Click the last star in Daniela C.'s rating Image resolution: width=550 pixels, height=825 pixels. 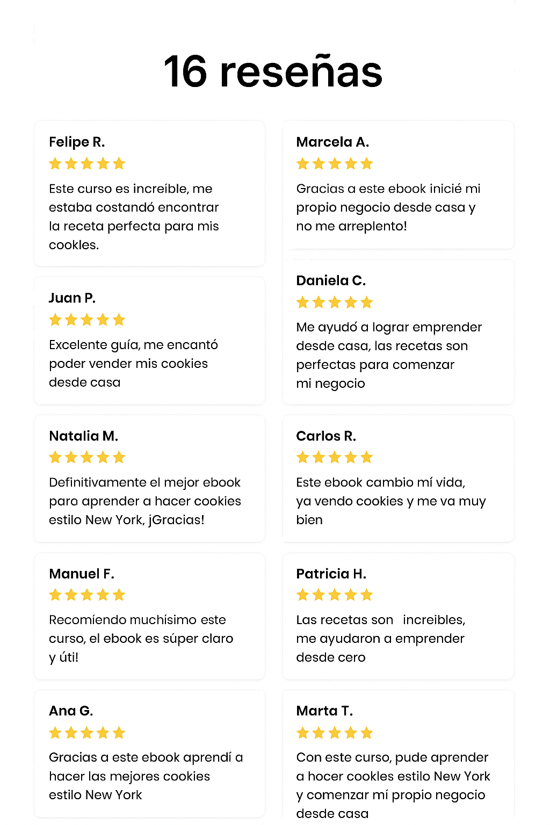coord(367,302)
